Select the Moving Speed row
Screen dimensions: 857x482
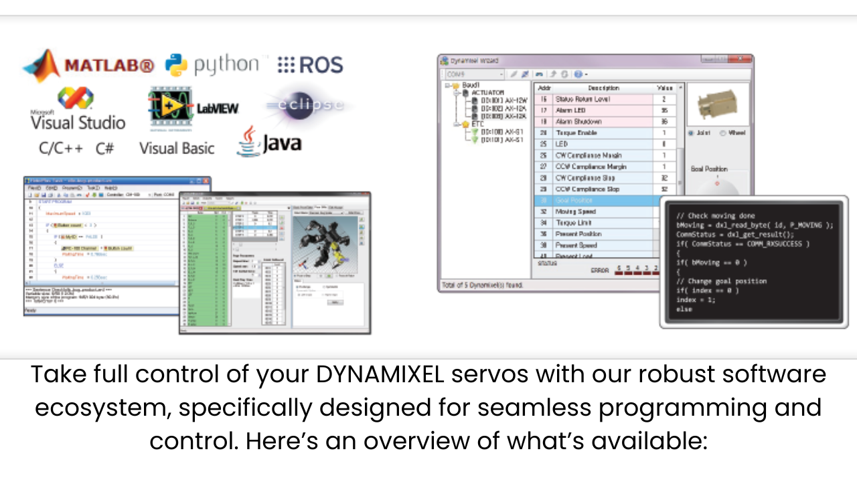597,212
